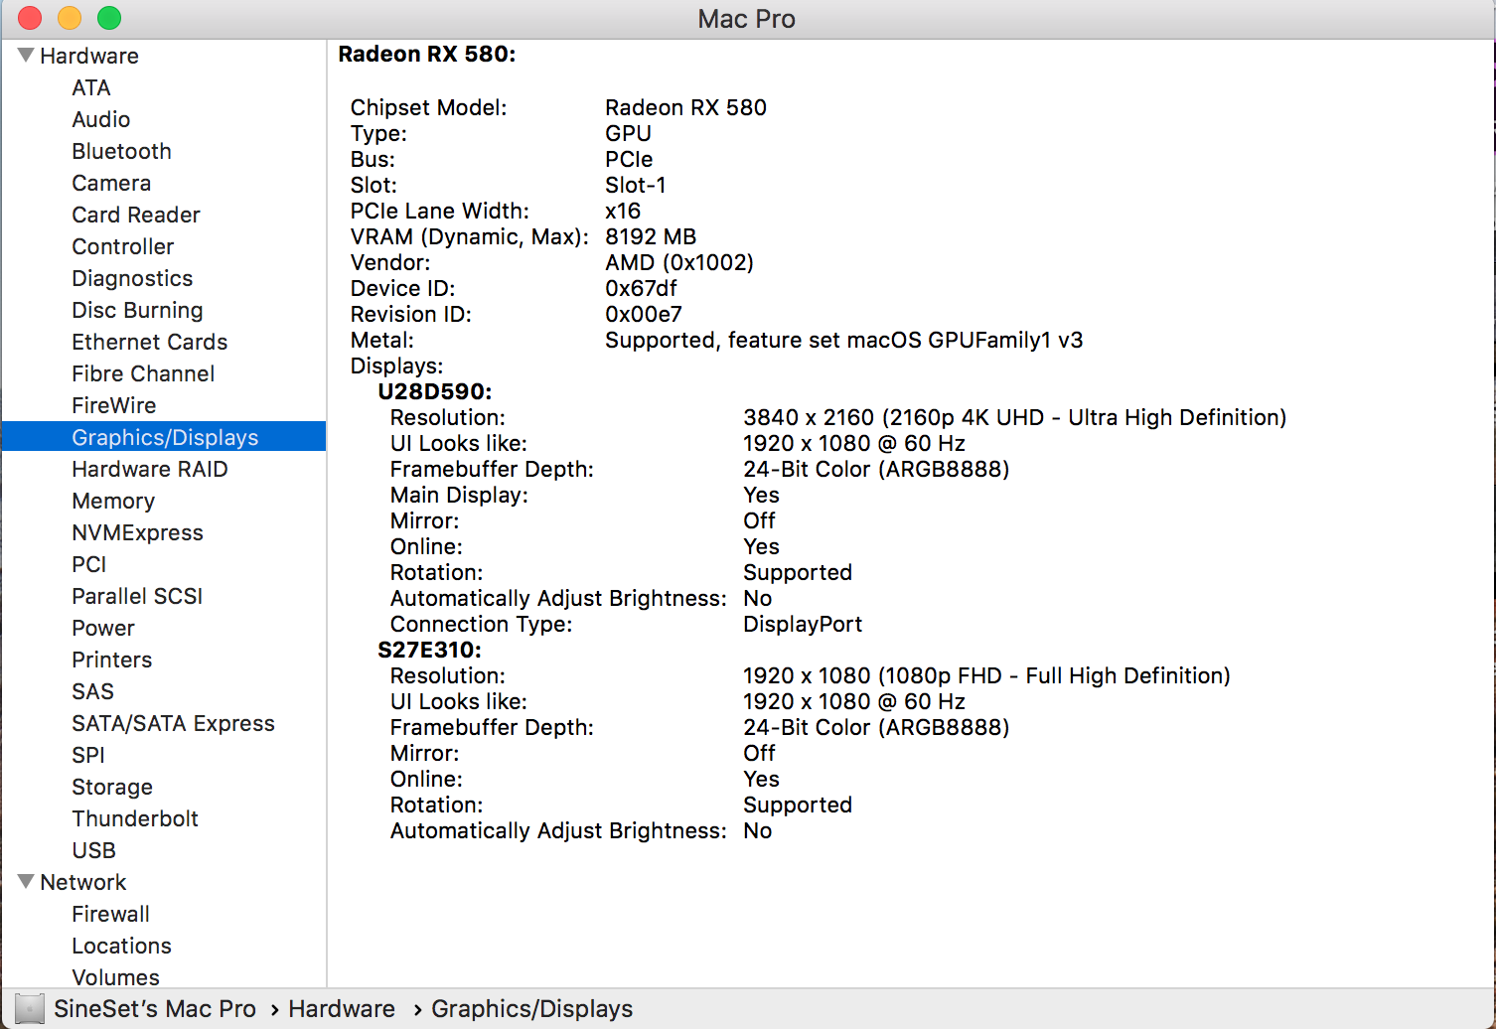Select the Network category header

[x=83, y=882]
